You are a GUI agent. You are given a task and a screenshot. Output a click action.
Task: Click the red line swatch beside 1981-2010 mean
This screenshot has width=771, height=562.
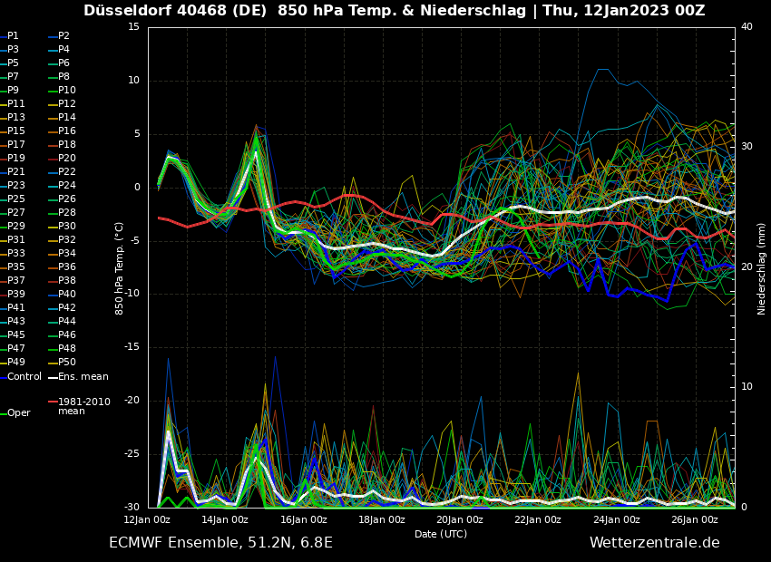[x=53, y=402]
